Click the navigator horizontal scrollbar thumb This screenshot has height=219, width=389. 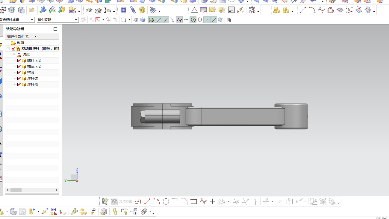16,190
